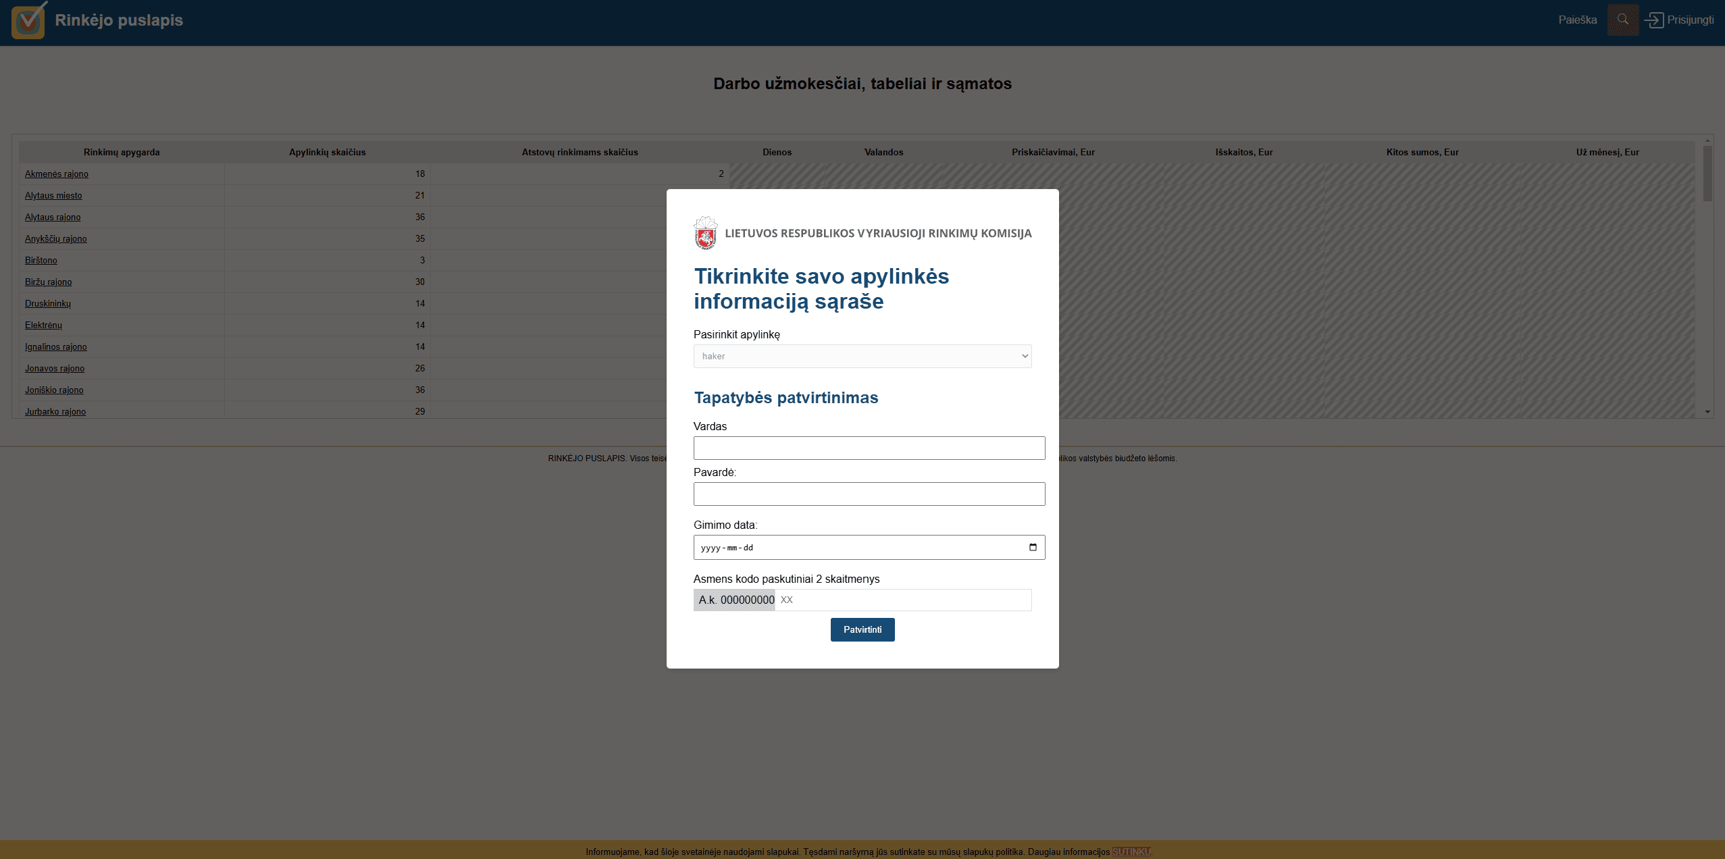Click the Vardas input field
Image resolution: width=1725 pixels, height=859 pixels.
coord(869,448)
